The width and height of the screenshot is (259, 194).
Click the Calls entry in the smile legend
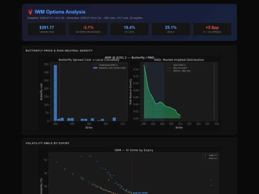click(211, 155)
